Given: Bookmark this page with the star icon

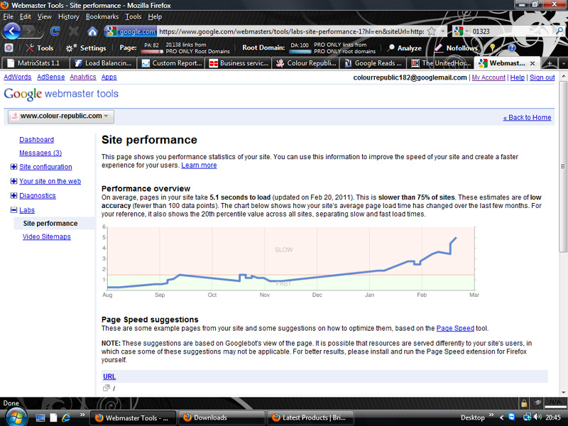Looking at the screenshot, I should tap(432, 31).
